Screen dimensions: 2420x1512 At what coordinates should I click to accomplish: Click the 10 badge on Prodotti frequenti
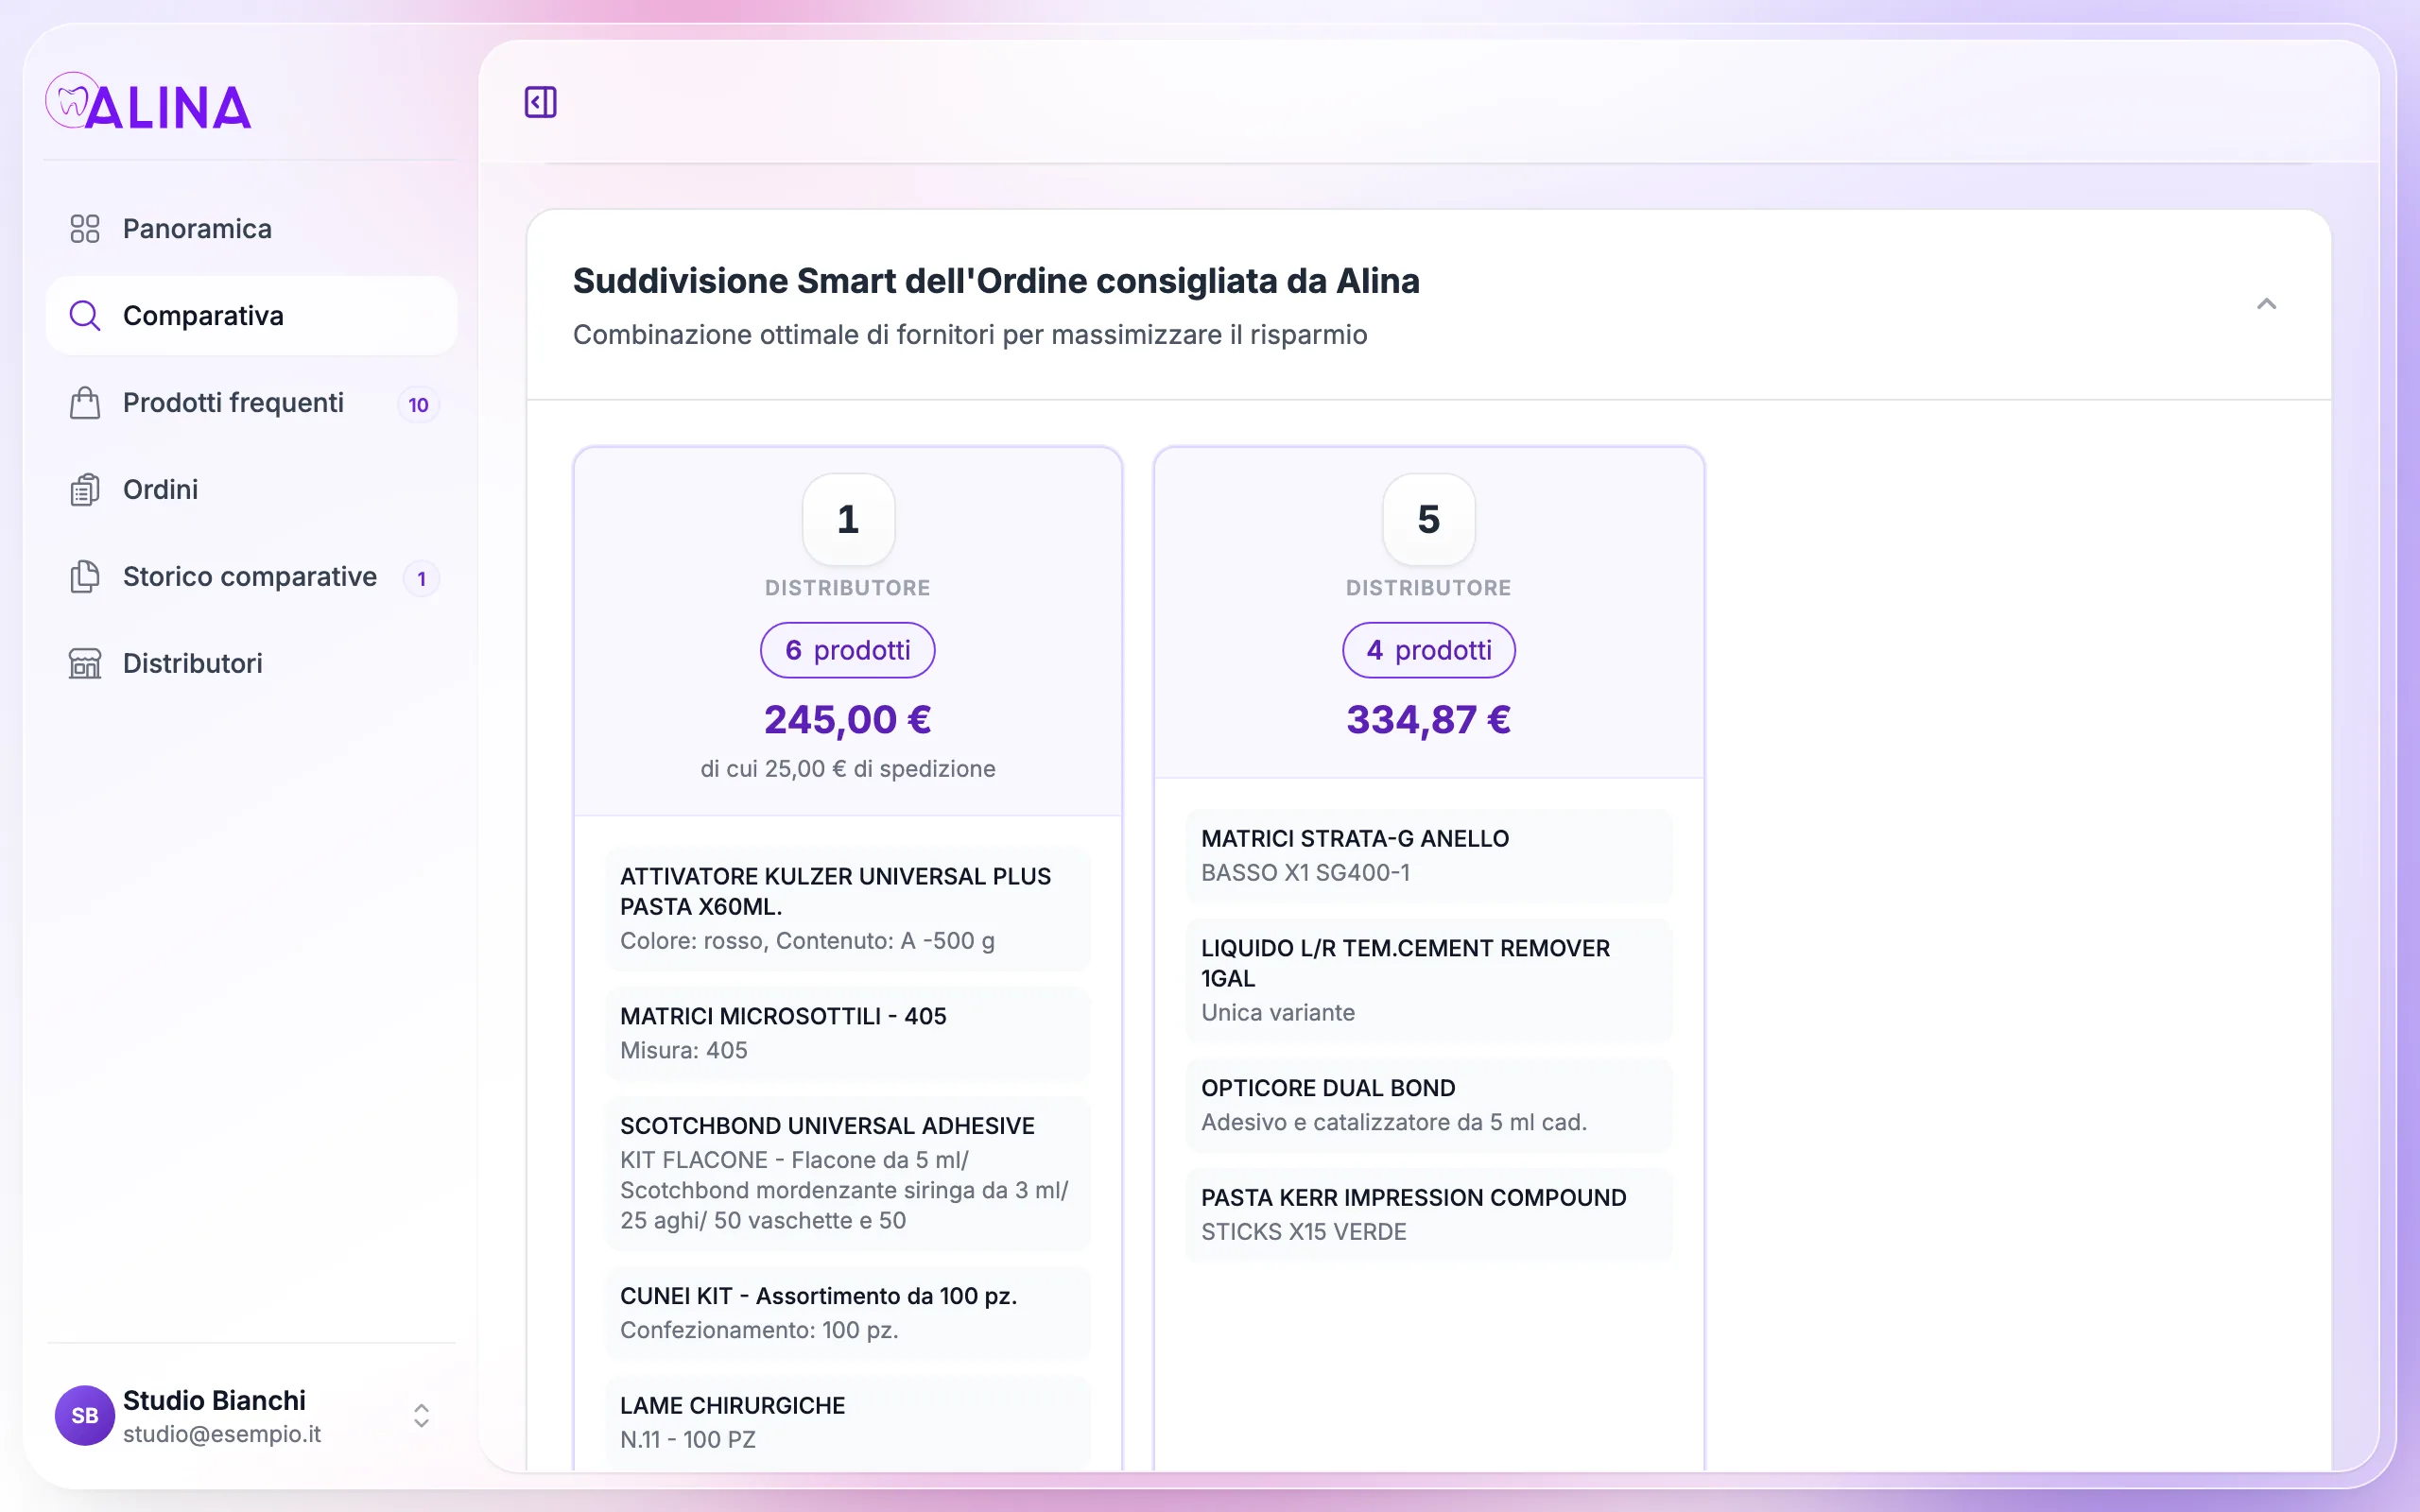click(x=418, y=405)
